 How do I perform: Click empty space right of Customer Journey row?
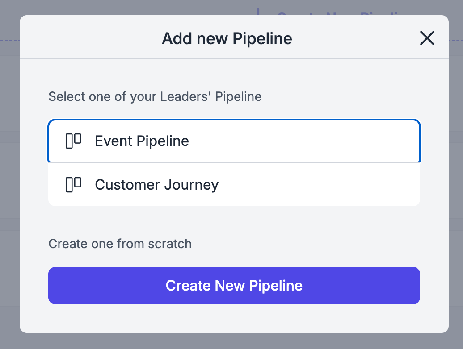pos(335,185)
